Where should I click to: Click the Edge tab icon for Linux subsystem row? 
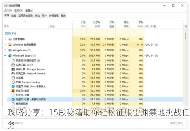(x=13, y=86)
